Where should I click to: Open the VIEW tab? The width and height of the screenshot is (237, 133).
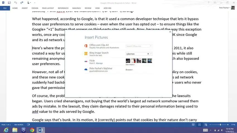pyautogui.click(x=97, y=8)
